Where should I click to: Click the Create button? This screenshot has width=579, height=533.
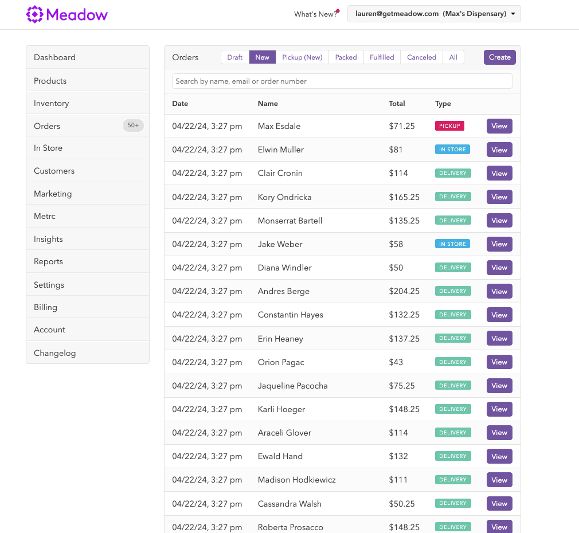tap(499, 57)
